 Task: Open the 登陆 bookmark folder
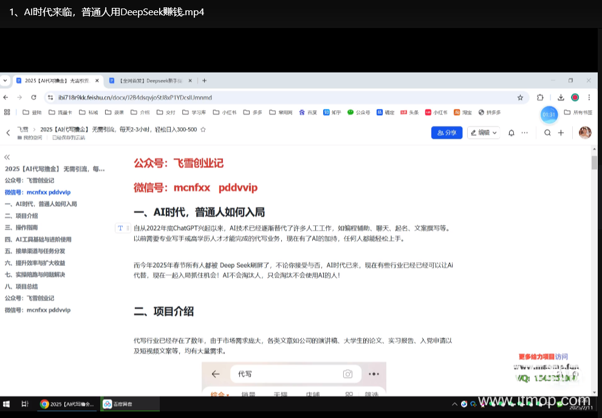32,113
